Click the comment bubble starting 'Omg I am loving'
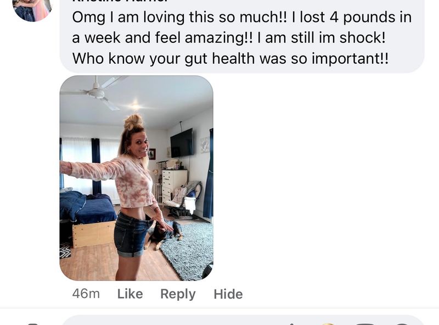439x325 pixels. pos(242,35)
